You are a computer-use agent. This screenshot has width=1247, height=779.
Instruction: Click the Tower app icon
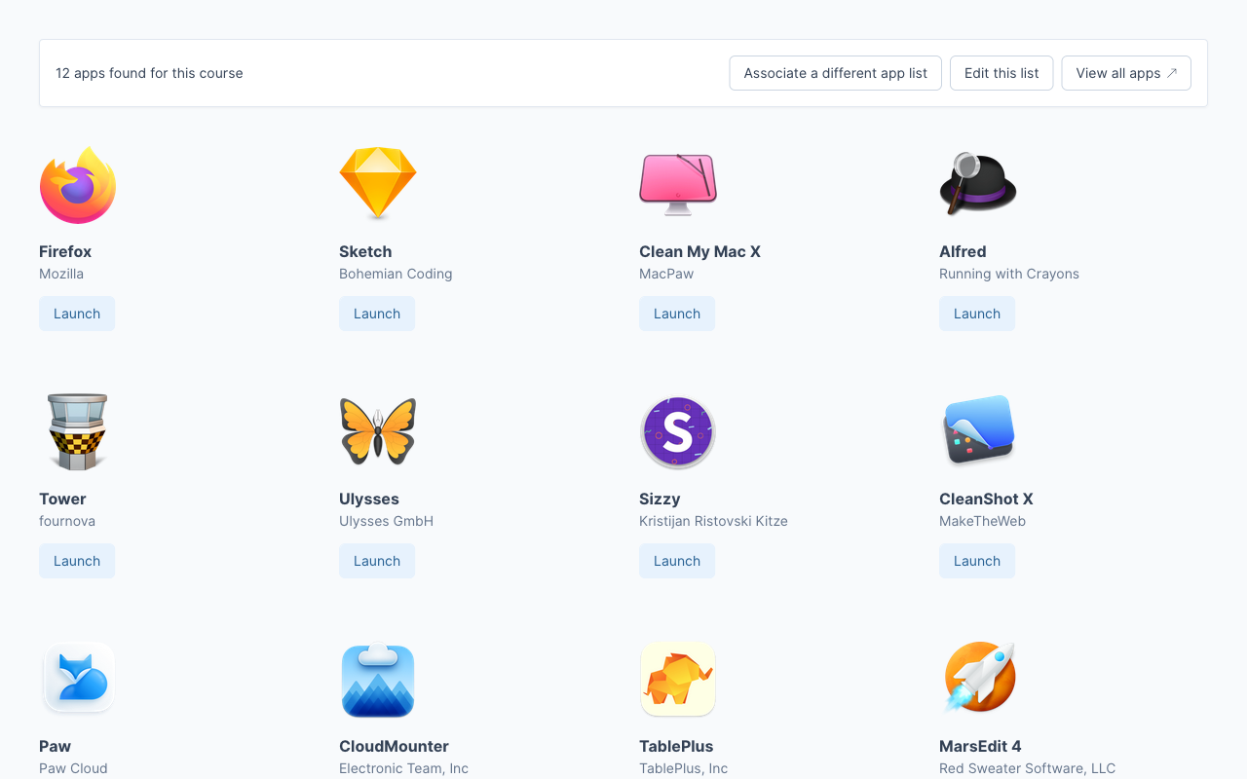[78, 431]
